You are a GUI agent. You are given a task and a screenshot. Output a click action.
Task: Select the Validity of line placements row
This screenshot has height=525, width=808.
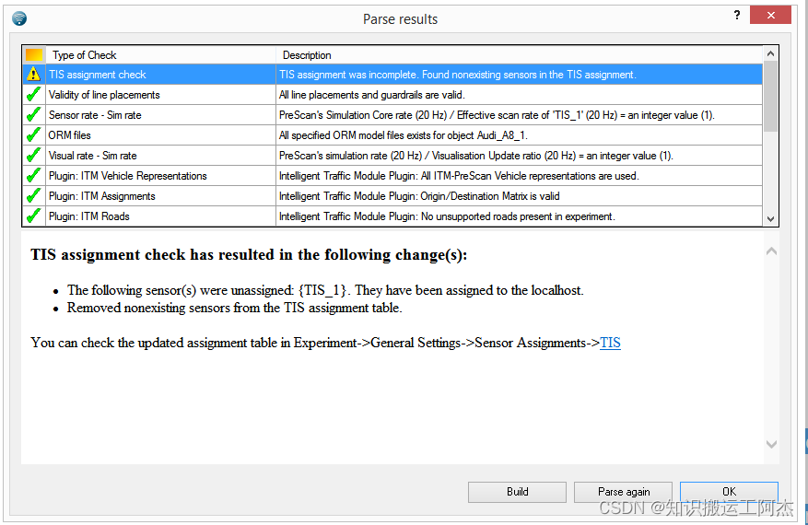(x=392, y=95)
